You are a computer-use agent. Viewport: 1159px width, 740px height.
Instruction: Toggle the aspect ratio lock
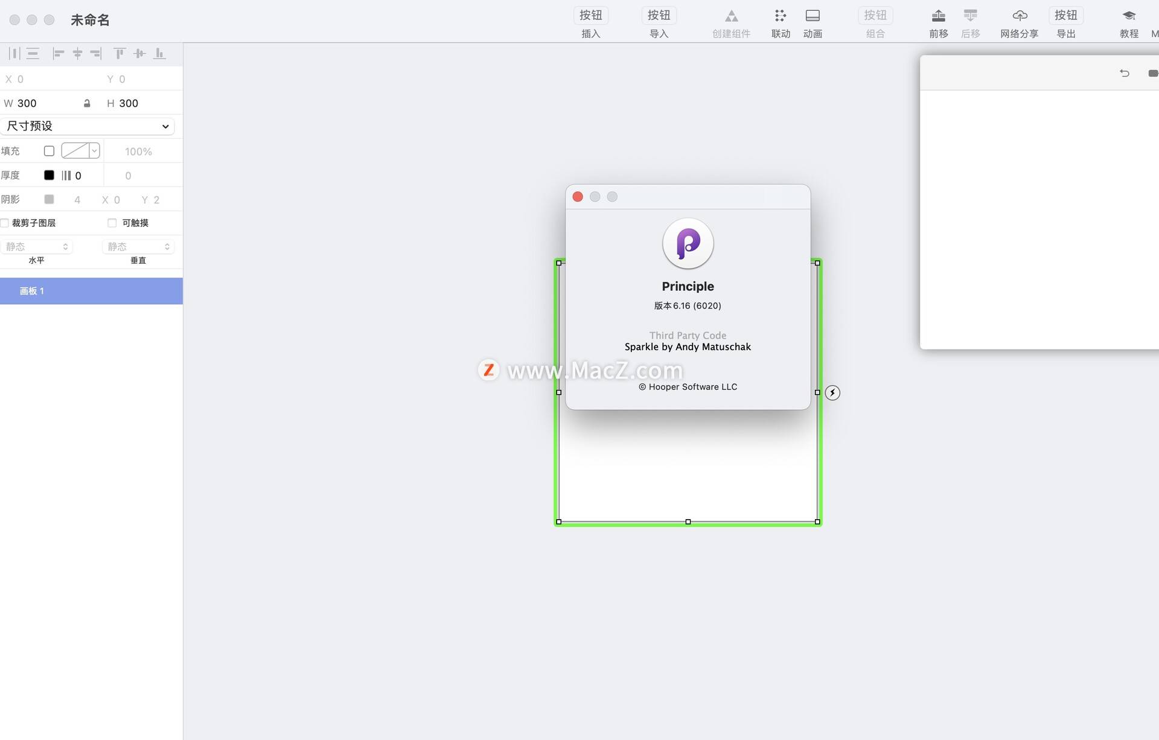87,103
